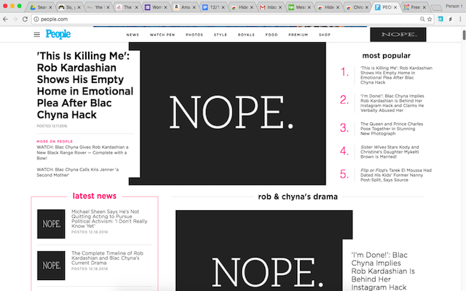Viewport: 466px width, 291px height.
Task: Open the STYLE nav item
Action: tap(221, 35)
